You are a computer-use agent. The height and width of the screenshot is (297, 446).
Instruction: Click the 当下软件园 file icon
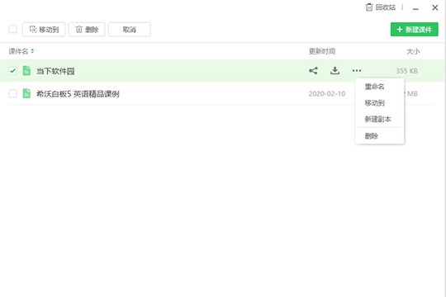(x=26, y=70)
